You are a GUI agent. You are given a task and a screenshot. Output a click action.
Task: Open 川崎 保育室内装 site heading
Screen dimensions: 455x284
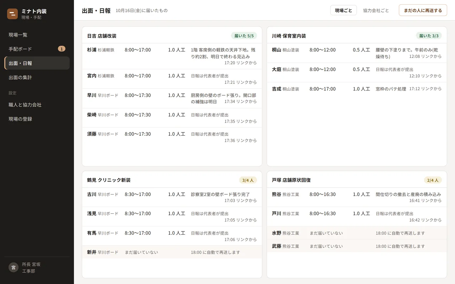coord(289,36)
